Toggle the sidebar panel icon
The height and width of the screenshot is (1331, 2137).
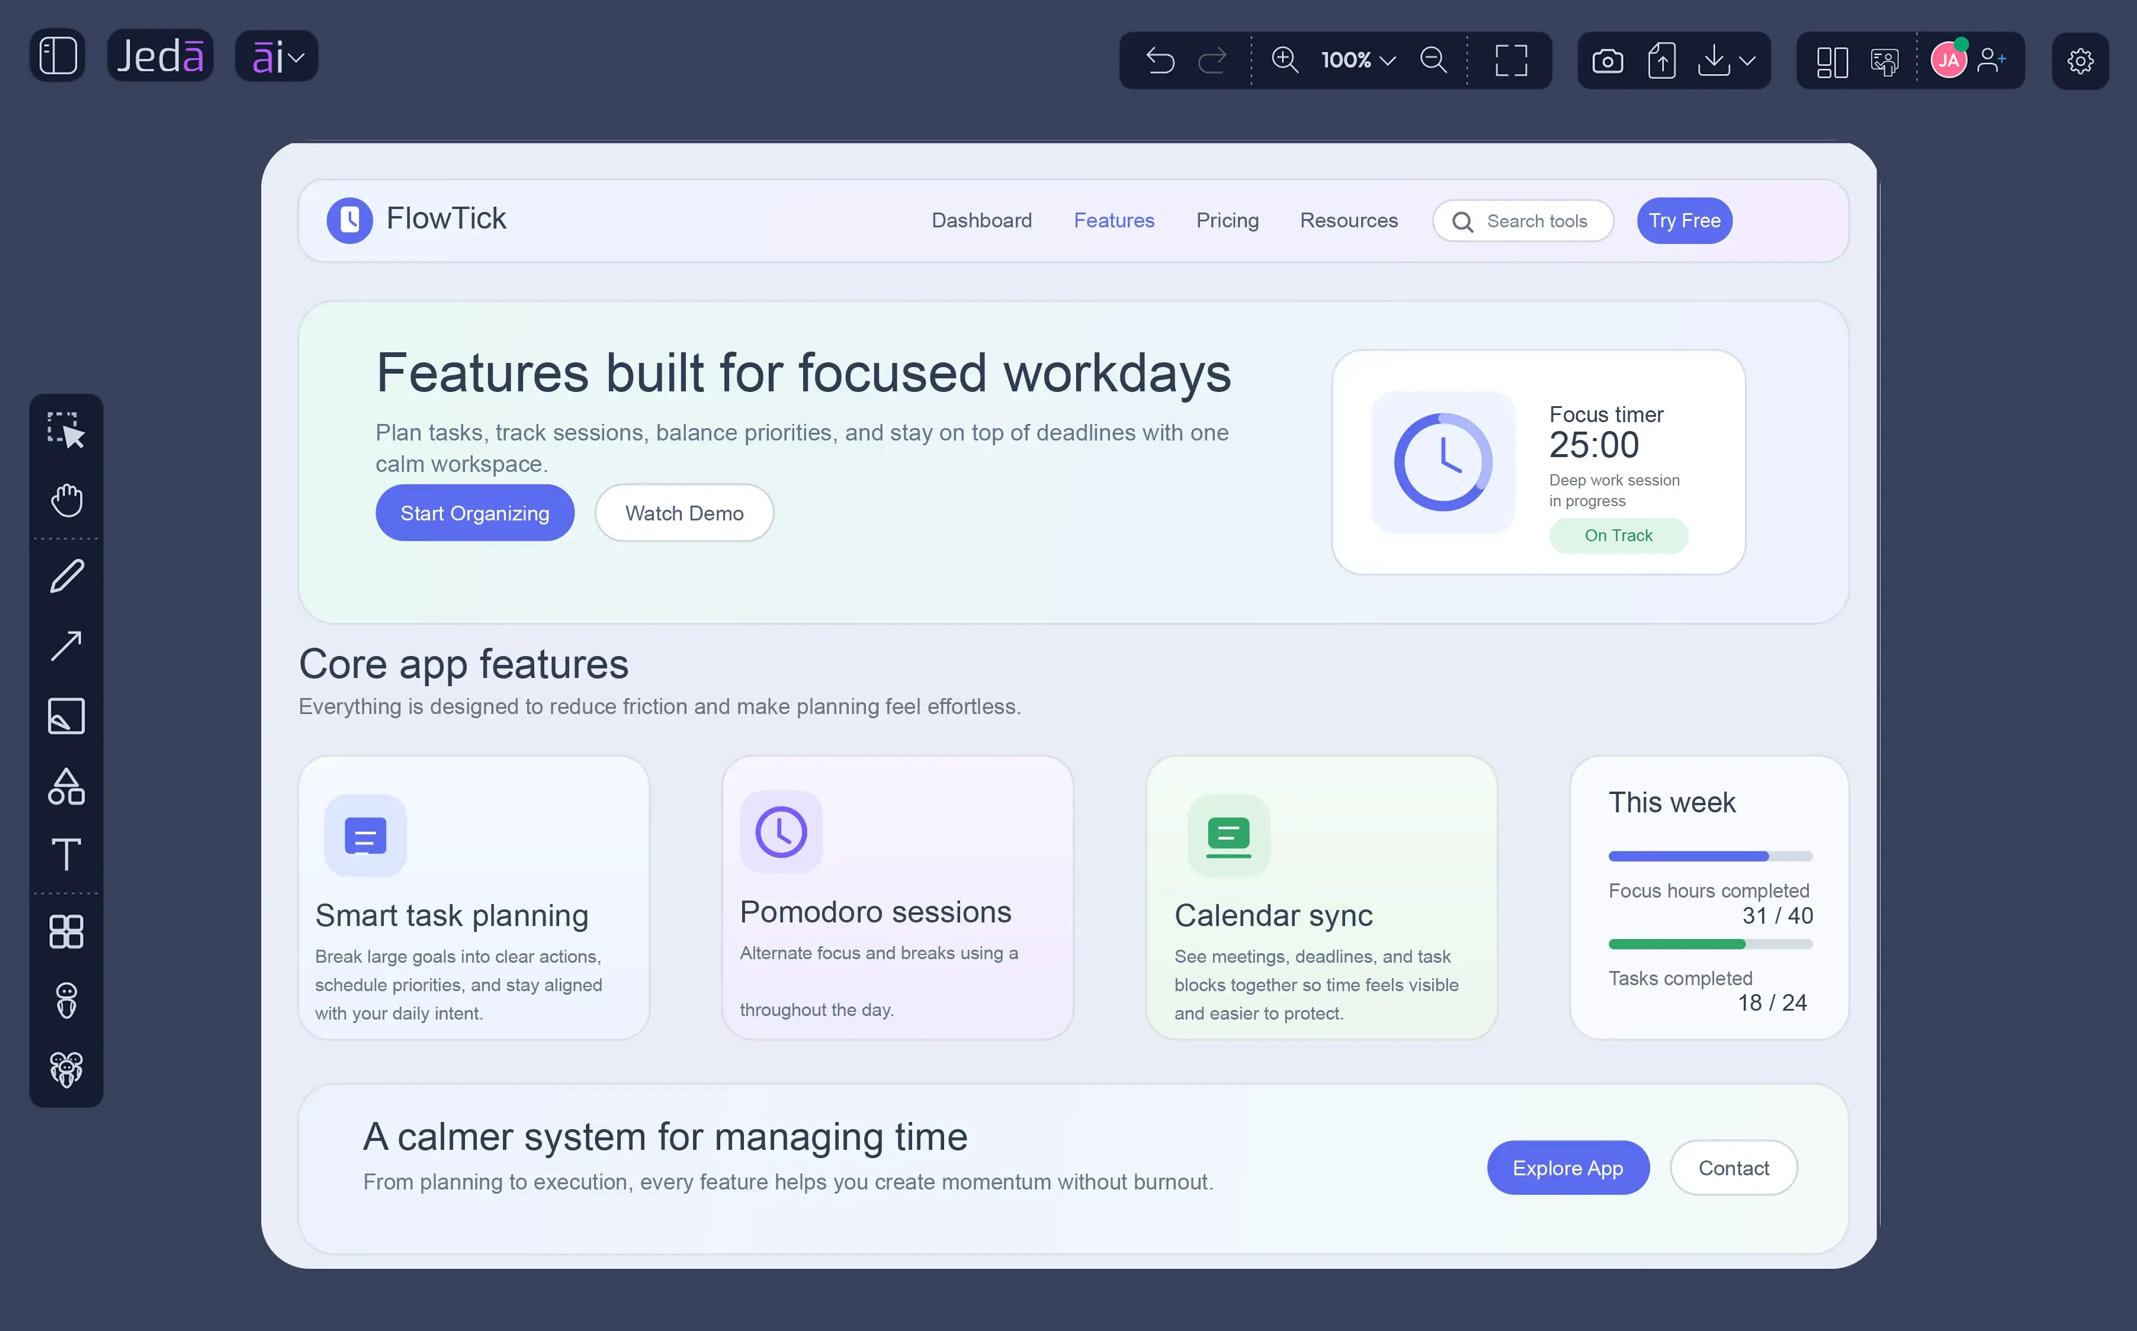point(58,56)
